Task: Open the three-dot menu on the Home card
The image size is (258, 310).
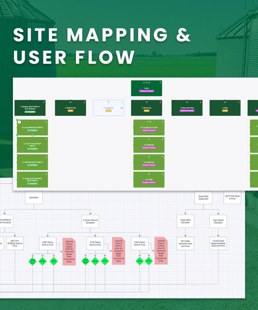Action: tap(160, 83)
